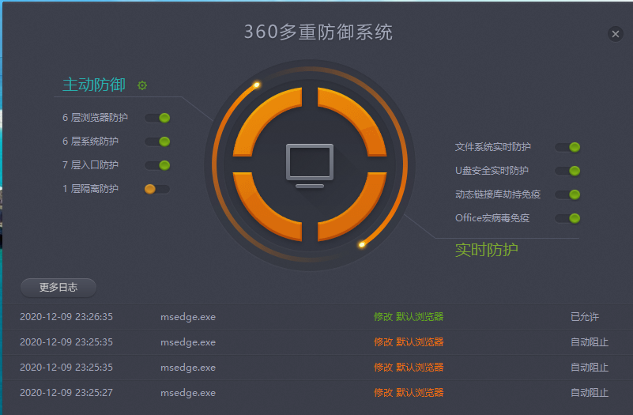Image resolution: width=633 pixels, height=415 pixels.
Task: Toggle 7 层入口防护 switch
Action: [x=157, y=165]
